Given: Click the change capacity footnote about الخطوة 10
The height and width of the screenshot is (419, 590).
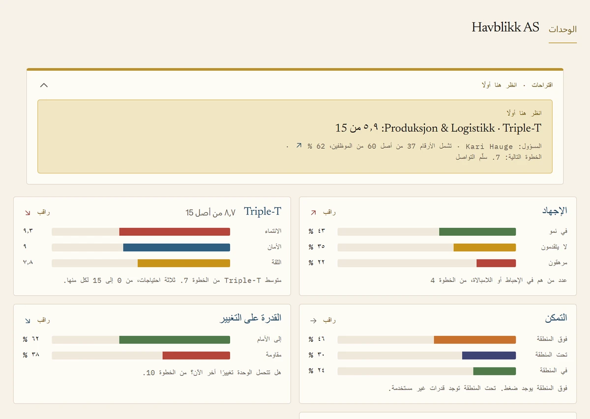Looking at the screenshot, I should 212,373.
